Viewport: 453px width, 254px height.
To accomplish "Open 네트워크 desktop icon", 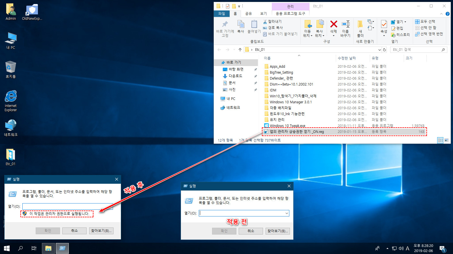I will pyautogui.click(x=11, y=128).
